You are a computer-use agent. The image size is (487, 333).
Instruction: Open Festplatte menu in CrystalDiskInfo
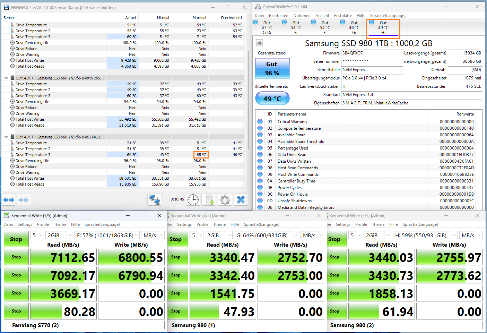tap(343, 16)
